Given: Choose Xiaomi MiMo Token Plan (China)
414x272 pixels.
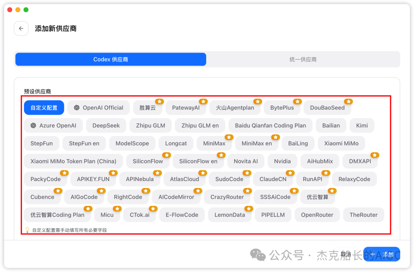Looking at the screenshot, I should [x=73, y=161].
